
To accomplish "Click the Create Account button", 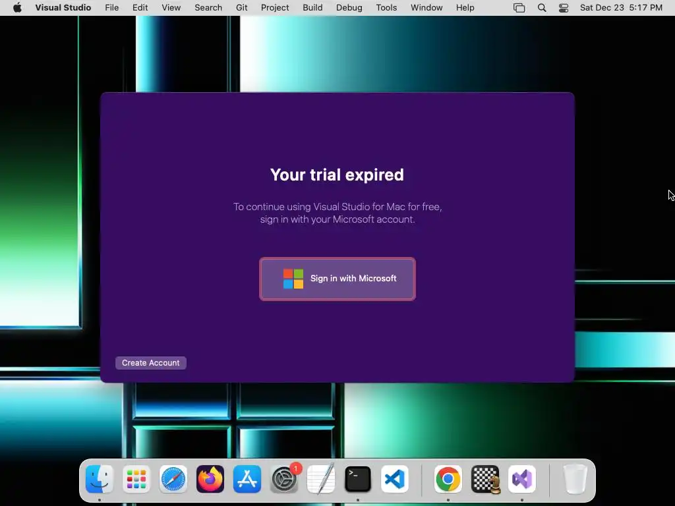I will pos(151,363).
